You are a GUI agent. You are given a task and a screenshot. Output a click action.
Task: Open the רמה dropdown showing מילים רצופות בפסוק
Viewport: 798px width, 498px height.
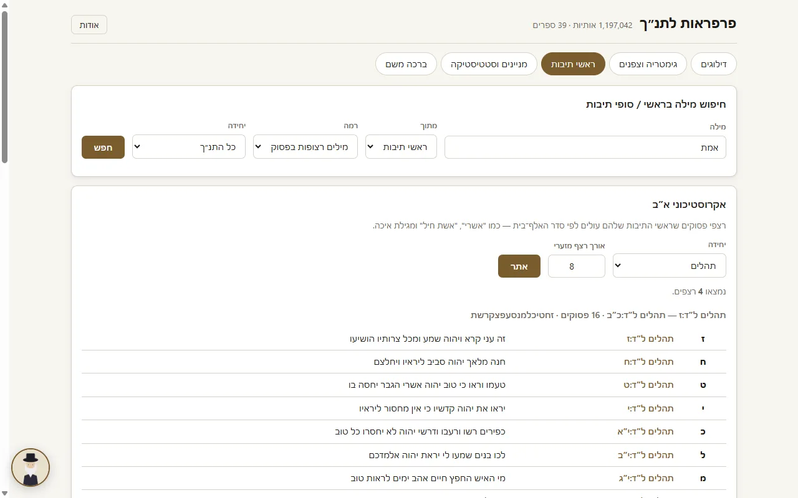click(x=305, y=147)
